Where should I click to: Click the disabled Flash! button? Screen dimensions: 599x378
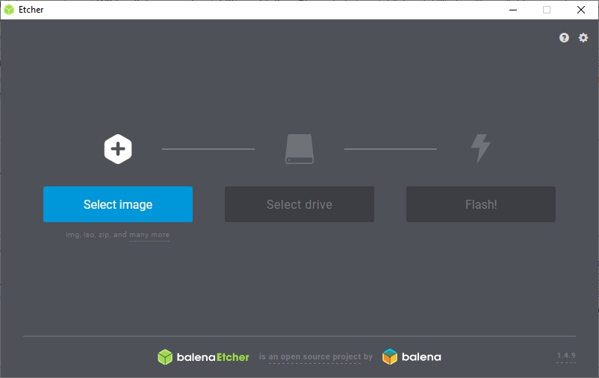click(x=480, y=204)
